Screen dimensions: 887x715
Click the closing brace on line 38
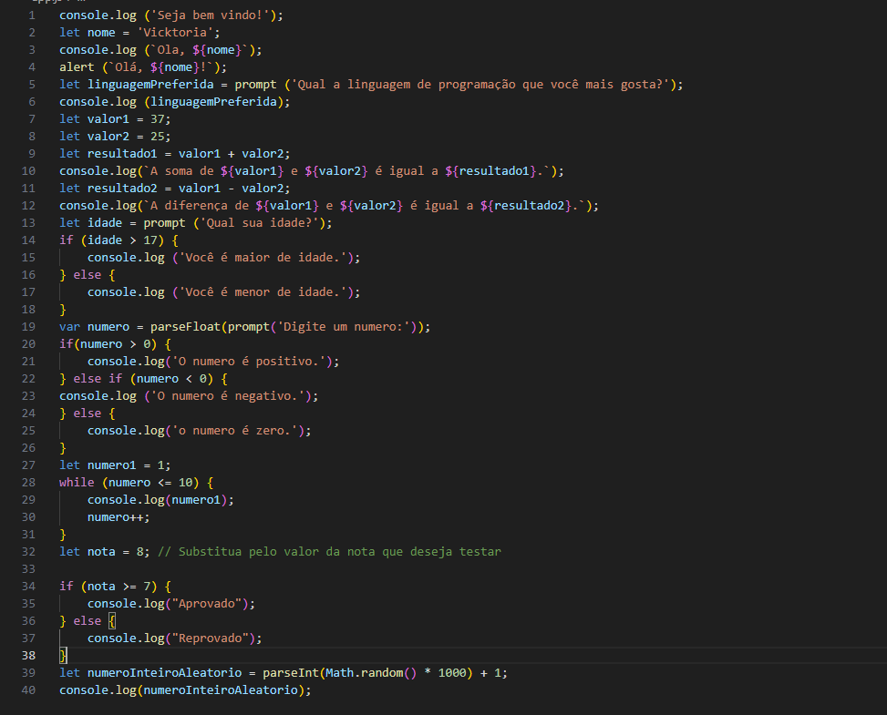click(63, 656)
